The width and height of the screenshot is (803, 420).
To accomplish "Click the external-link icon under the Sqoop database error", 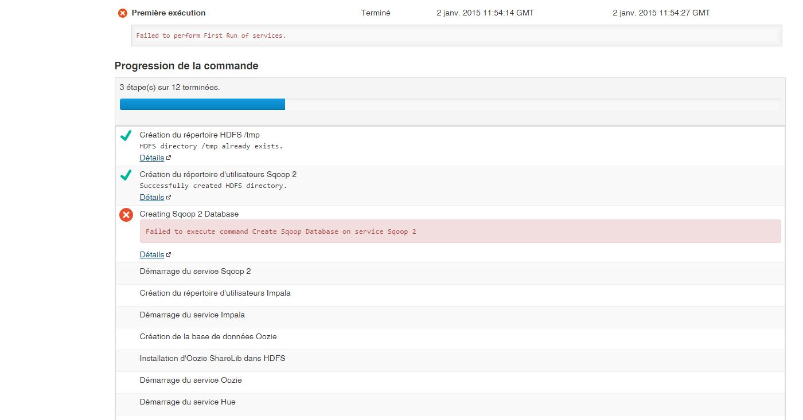I will coord(168,254).
